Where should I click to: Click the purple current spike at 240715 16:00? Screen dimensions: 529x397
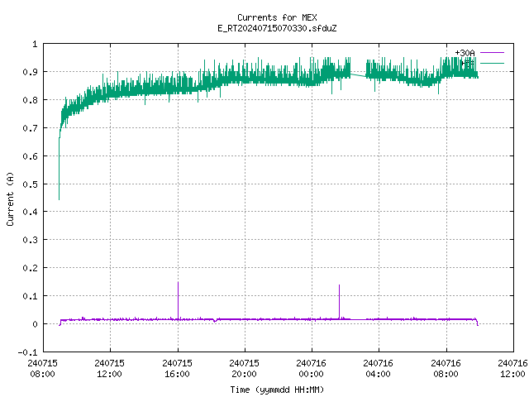click(x=179, y=300)
